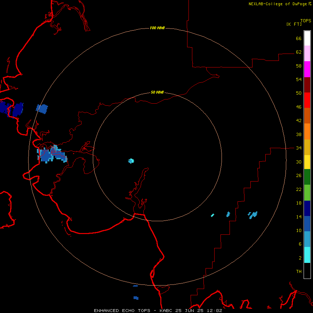Select the light pink legend swatch

(307, 54)
